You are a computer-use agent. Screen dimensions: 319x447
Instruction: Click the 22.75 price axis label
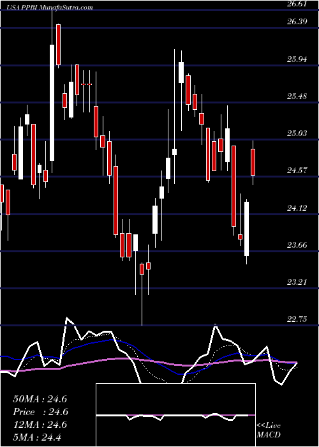(297, 319)
